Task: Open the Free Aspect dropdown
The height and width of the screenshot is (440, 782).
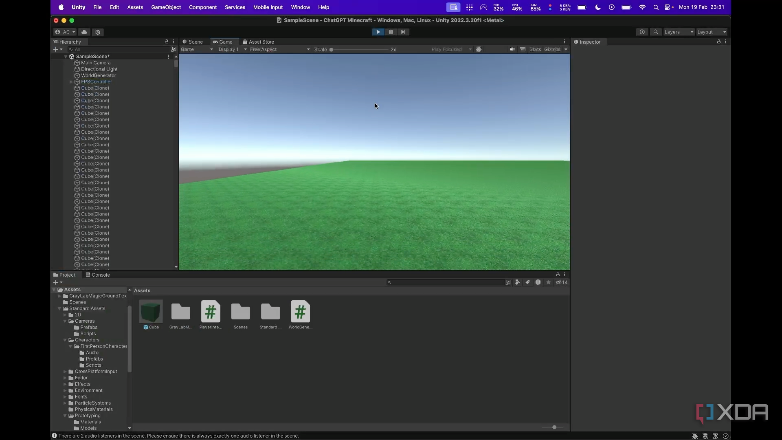Action: click(280, 49)
